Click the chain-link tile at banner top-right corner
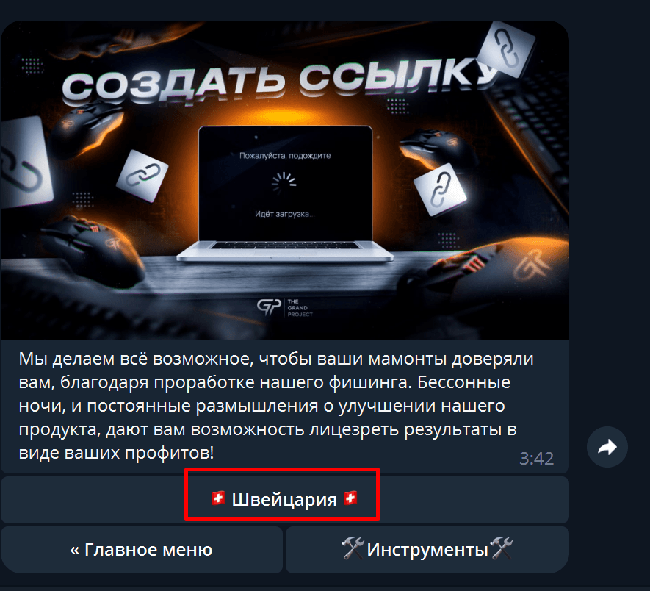The width and height of the screenshot is (650, 591). tap(506, 49)
